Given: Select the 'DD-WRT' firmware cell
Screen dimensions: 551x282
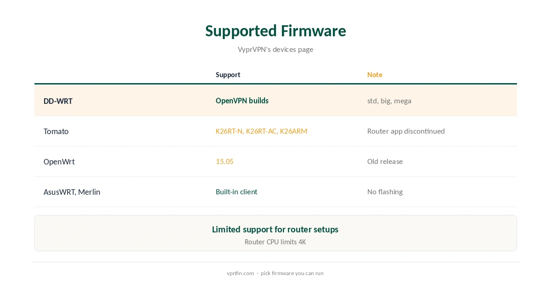Looking at the screenshot, I should click(x=58, y=101).
